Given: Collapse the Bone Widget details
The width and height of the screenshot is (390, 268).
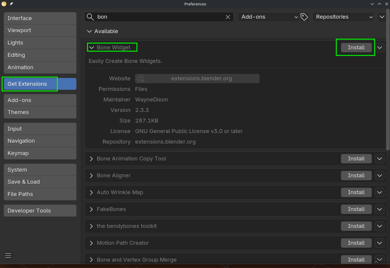Looking at the screenshot, I should [91, 47].
